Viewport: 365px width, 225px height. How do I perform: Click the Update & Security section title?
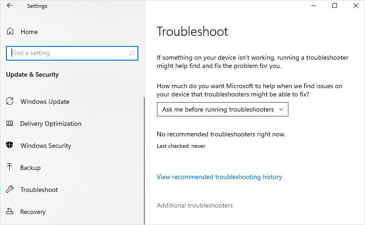(x=32, y=74)
